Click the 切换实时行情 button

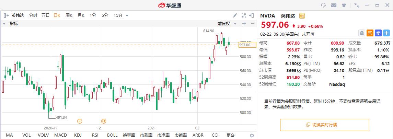click(324, 125)
